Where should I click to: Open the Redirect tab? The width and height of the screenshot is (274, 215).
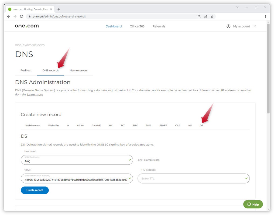(26, 70)
